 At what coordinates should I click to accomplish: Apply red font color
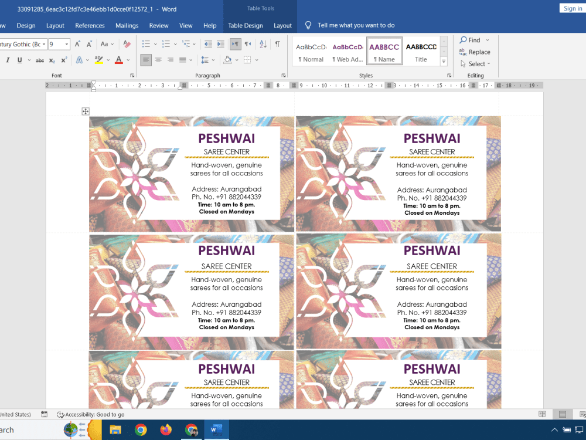[119, 60]
